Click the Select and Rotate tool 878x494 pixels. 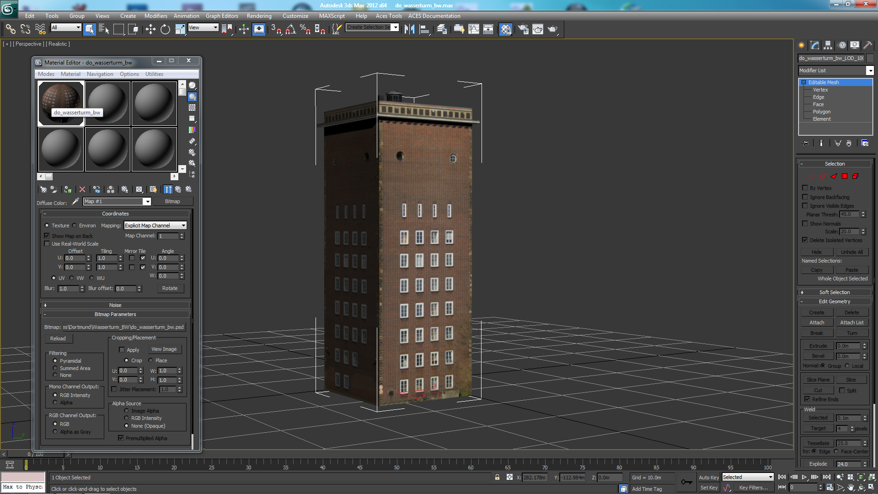165,29
